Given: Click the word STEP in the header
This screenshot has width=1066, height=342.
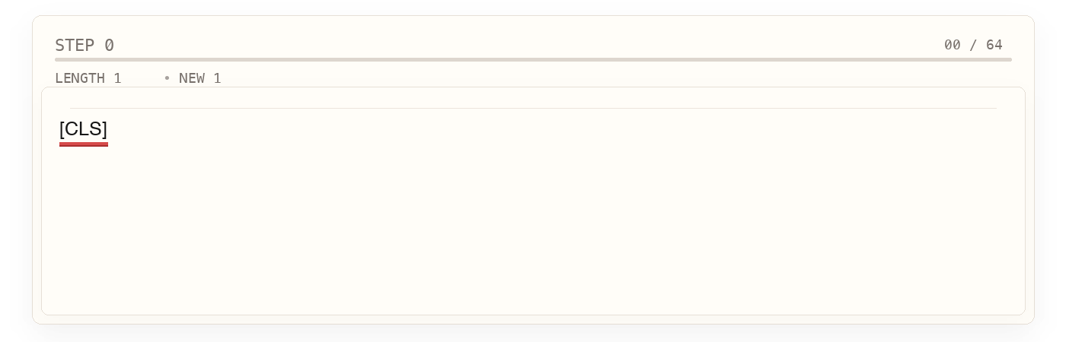Looking at the screenshot, I should [75, 46].
